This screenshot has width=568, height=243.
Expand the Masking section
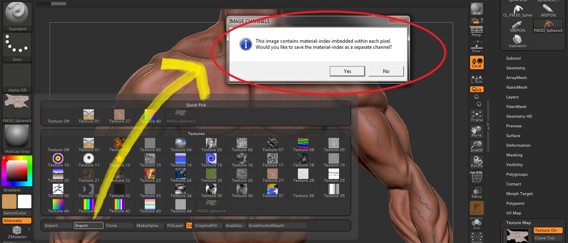[x=514, y=155]
